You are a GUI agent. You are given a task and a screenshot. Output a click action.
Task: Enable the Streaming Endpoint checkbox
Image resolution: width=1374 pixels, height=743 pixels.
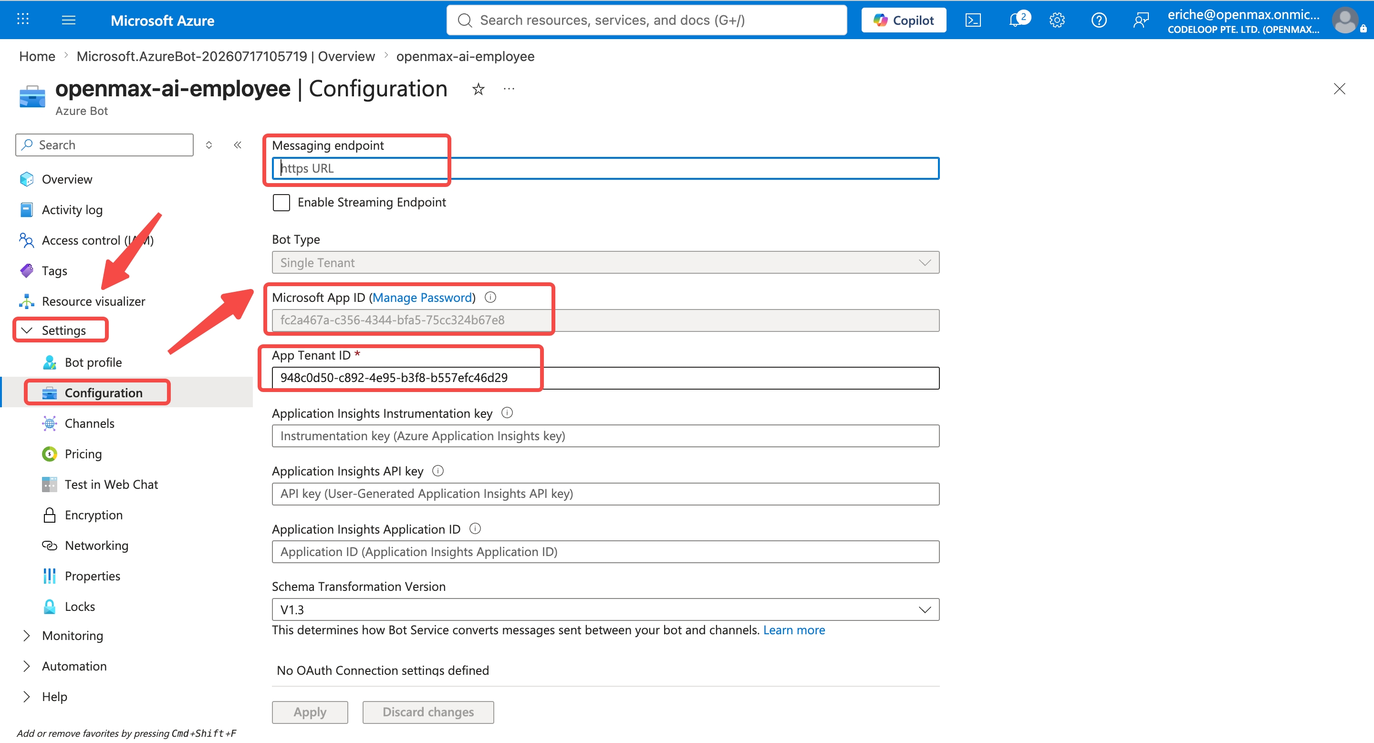[x=281, y=203]
